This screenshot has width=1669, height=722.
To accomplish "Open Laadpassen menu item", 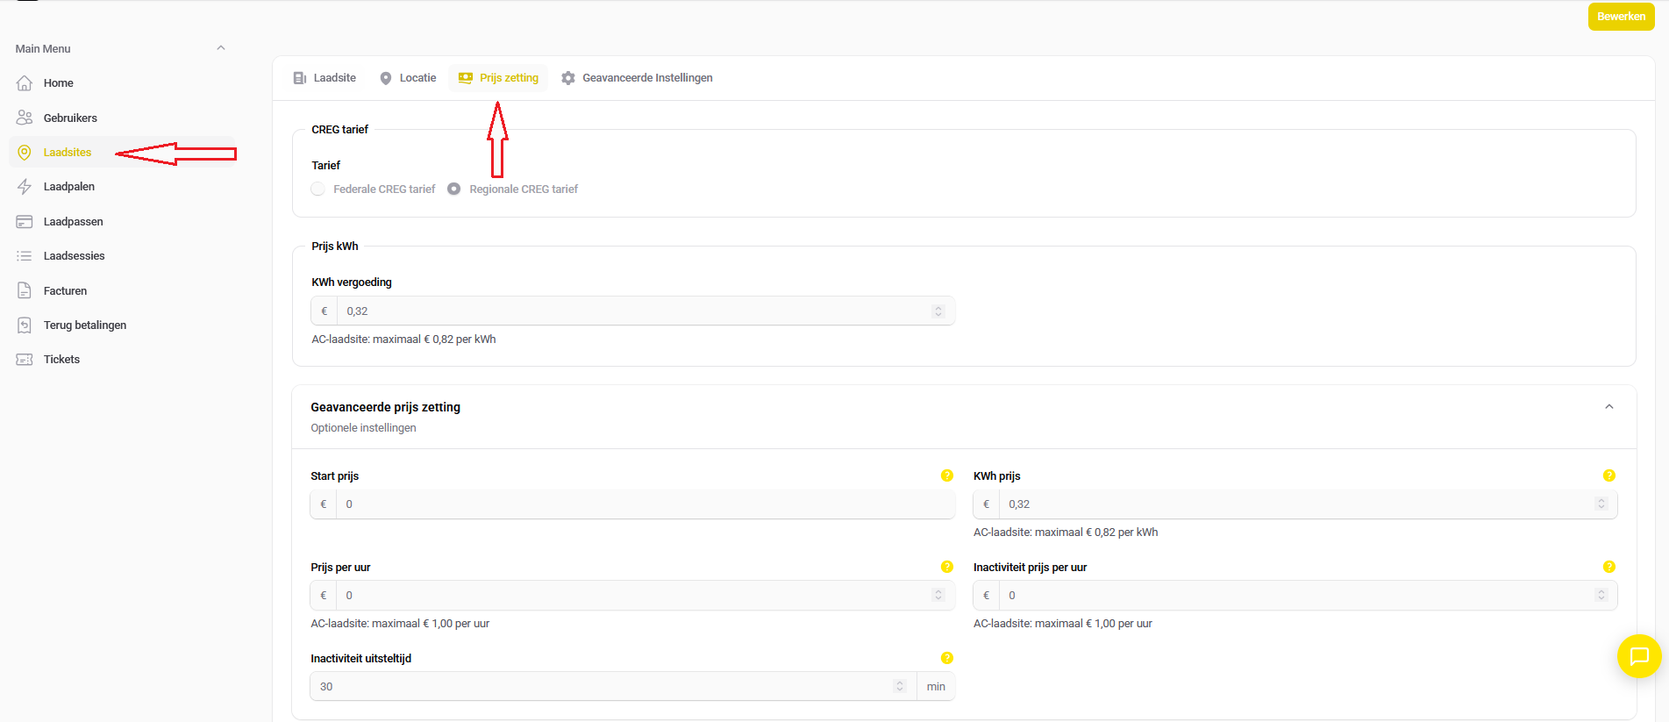I will pos(123,222).
